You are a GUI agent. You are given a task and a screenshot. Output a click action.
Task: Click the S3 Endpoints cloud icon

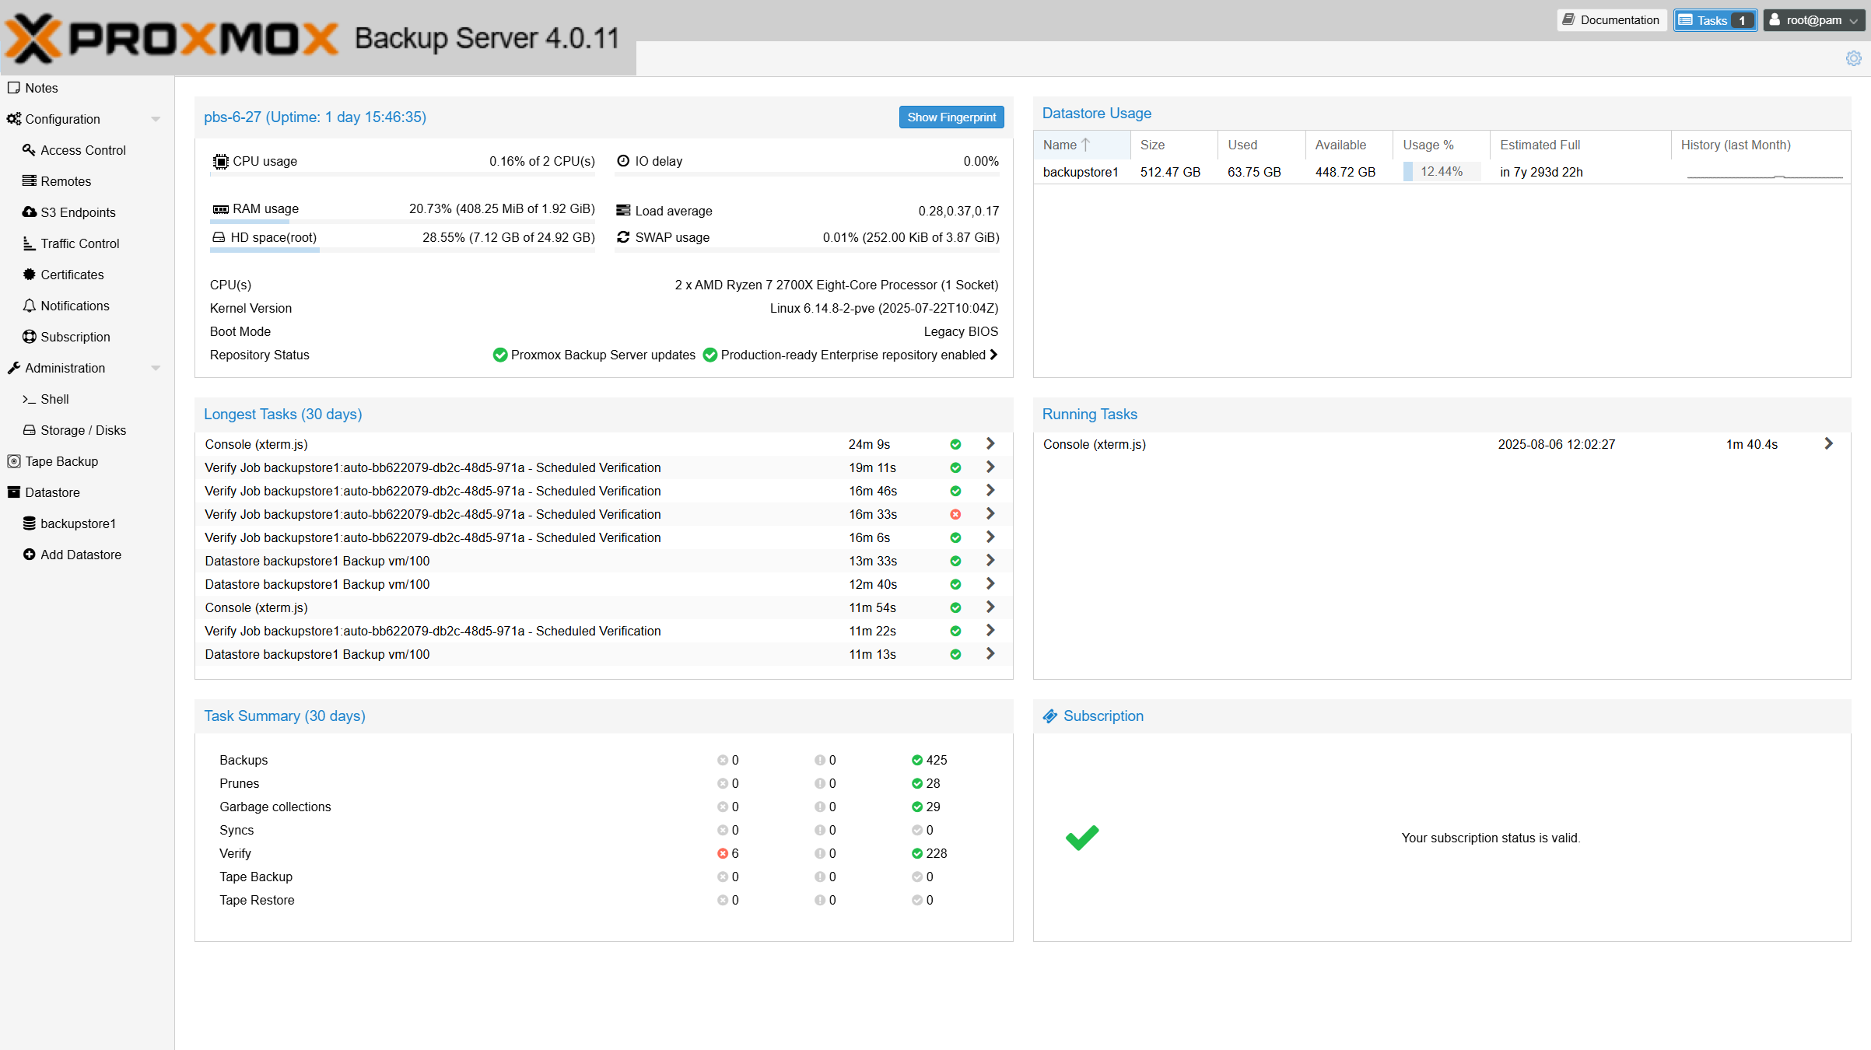[x=30, y=212]
